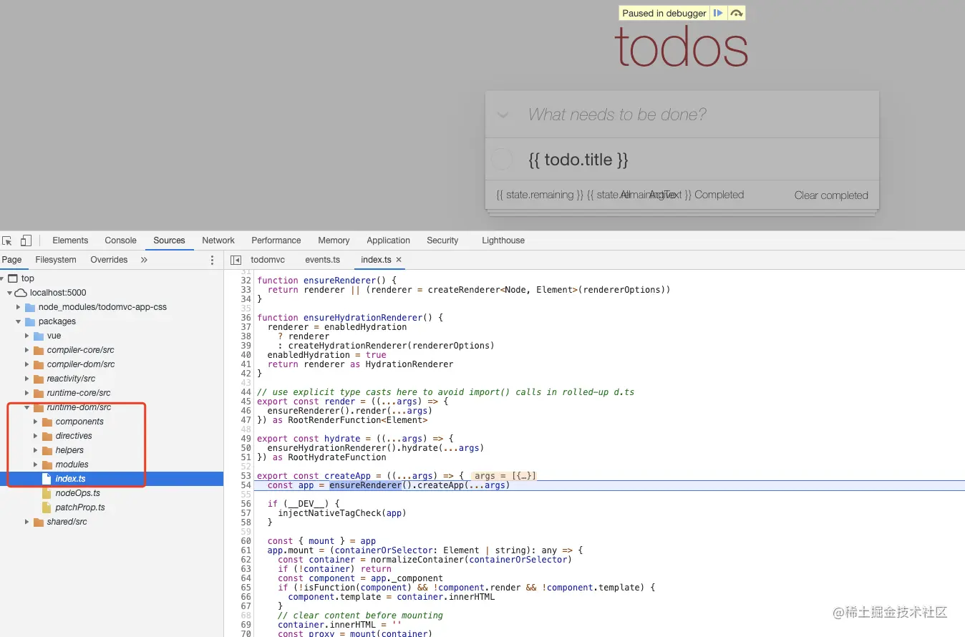Viewport: 965px width, 637px height.
Task: Expand the shared/src folder arrow
Action: click(x=27, y=522)
